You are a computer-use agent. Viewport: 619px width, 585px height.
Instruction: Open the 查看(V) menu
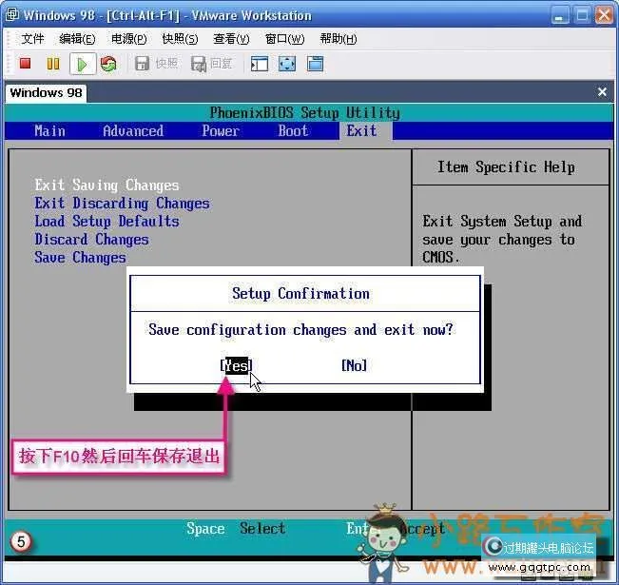coord(231,39)
